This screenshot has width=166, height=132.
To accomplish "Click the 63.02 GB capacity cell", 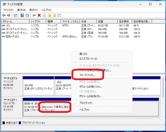I will pos(103,25).
